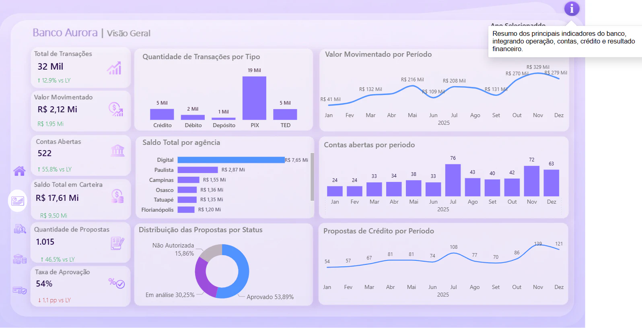Select the Nov bar in Contas abertas chart

(x=532, y=181)
